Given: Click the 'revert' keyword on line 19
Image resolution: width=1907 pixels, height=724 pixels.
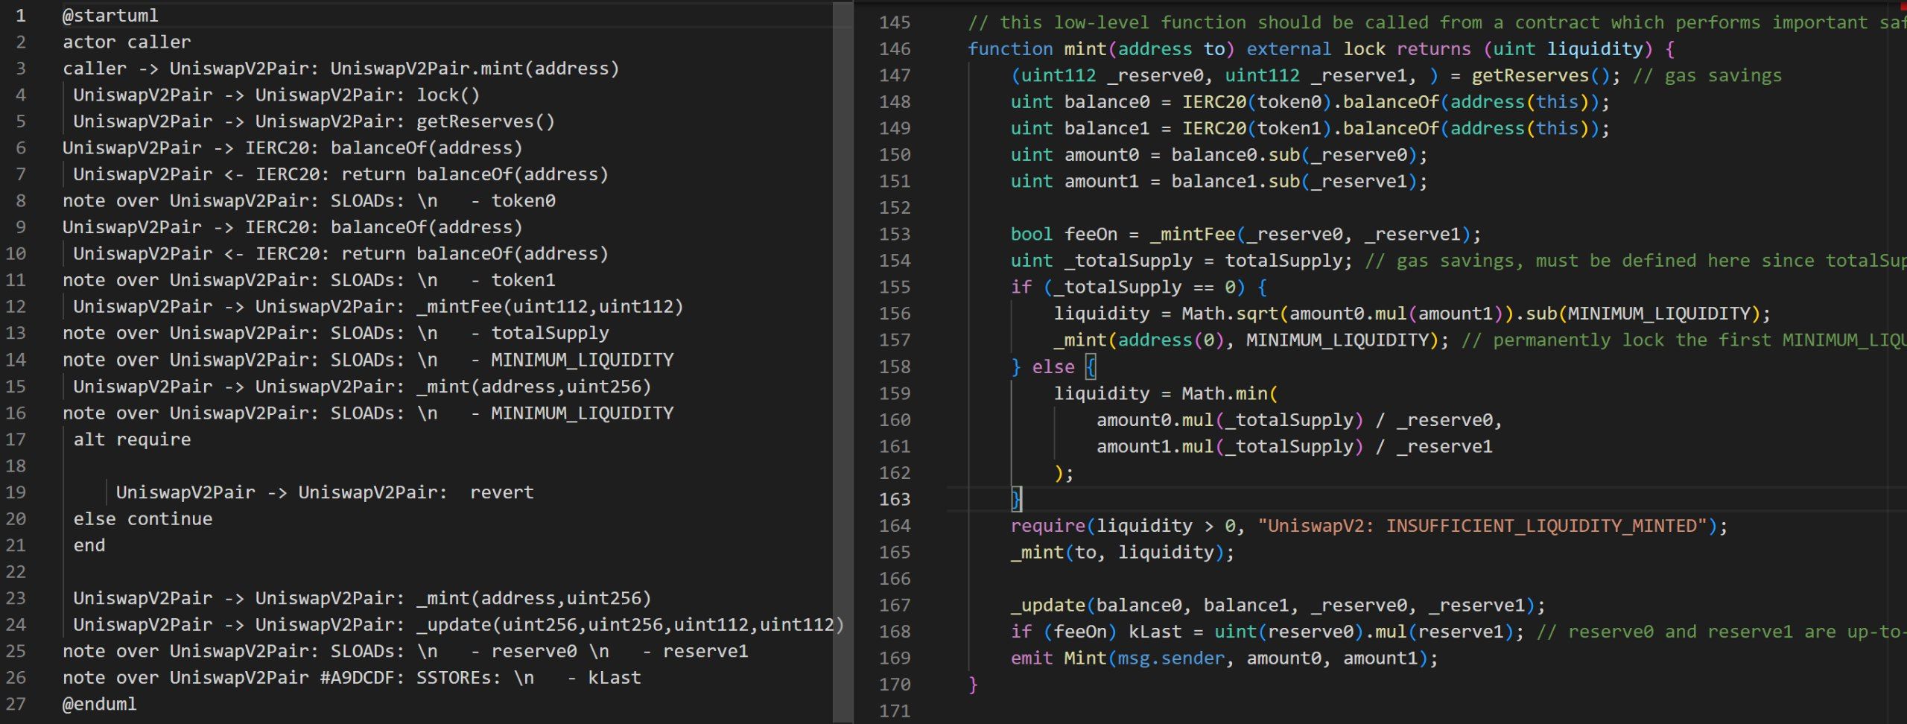Looking at the screenshot, I should pyautogui.click(x=501, y=492).
